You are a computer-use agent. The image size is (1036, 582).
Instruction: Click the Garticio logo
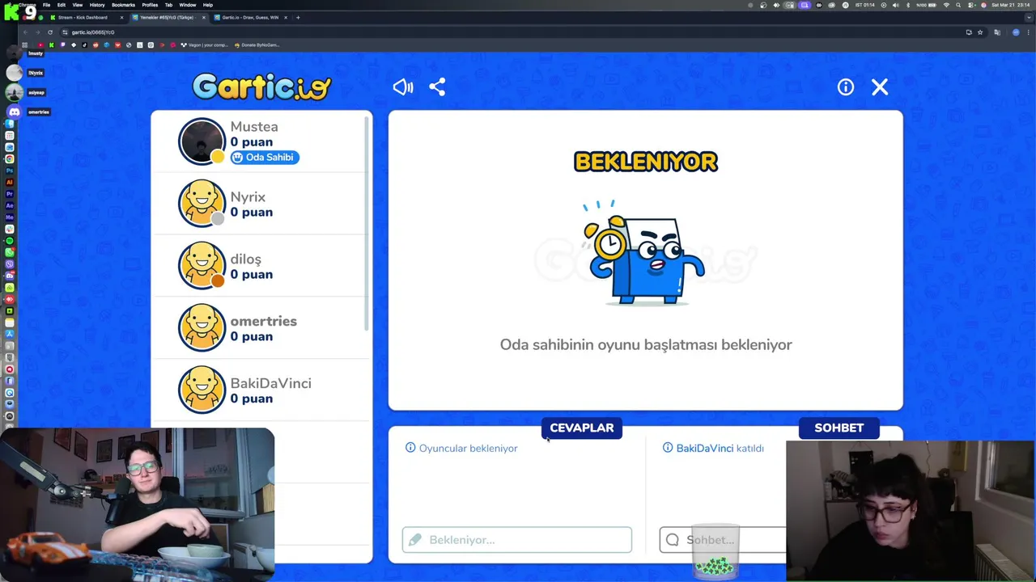pyautogui.click(x=261, y=86)
